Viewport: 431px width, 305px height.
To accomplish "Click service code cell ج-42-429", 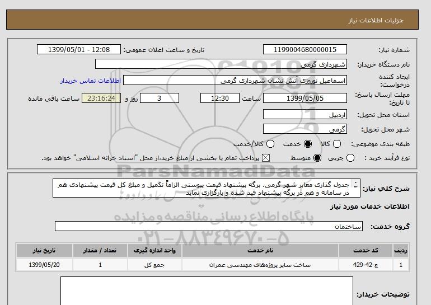I will point(366,265).
